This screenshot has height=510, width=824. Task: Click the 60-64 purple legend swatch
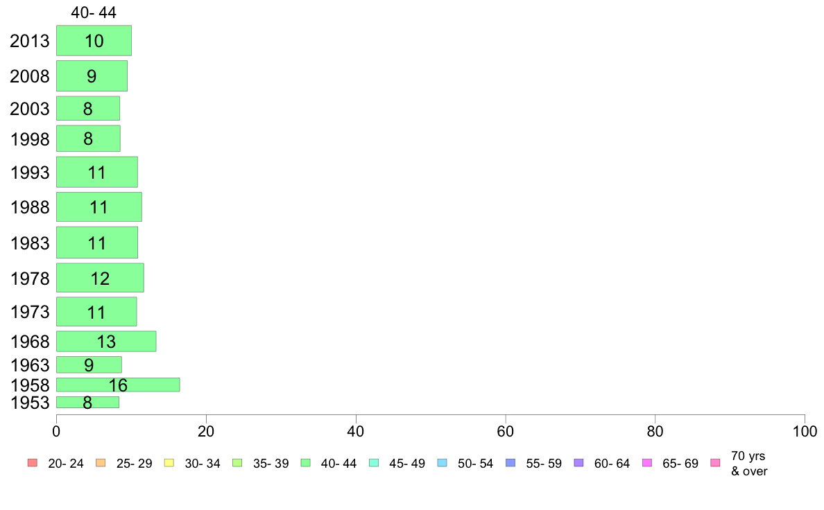pyautogui.click(x=579, y=463)
